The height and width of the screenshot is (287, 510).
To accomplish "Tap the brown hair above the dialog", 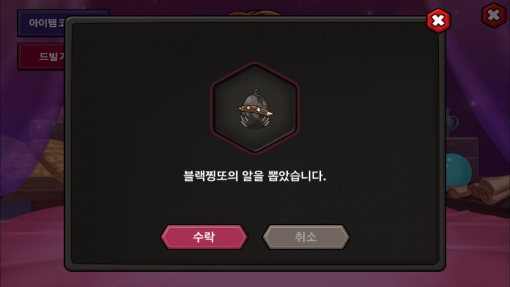I will coord(254,14).
